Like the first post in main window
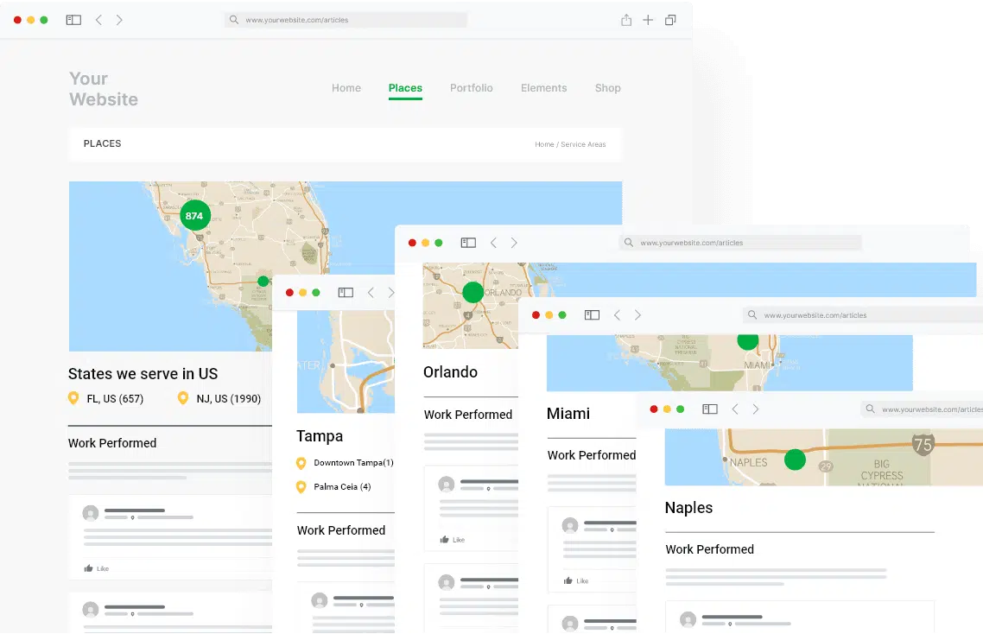 point(97,568)
